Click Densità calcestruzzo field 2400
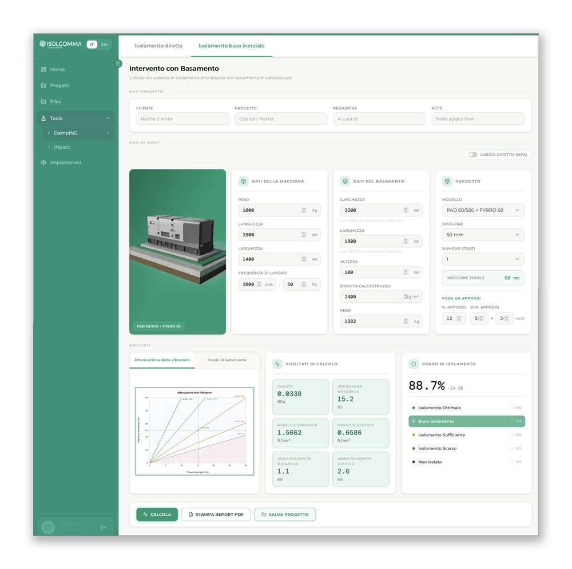This screenshot has height=569, width=572. tap(381, 297)
